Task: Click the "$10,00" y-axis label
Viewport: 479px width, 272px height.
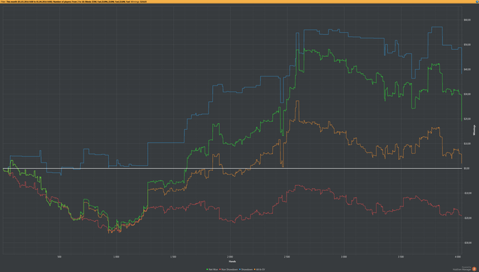Action: click(467, 144)
